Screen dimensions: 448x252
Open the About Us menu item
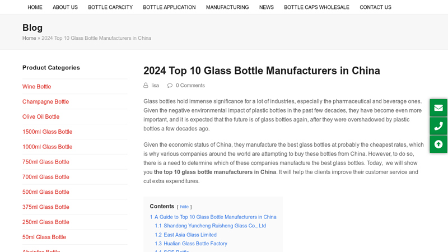coord(65,7)
